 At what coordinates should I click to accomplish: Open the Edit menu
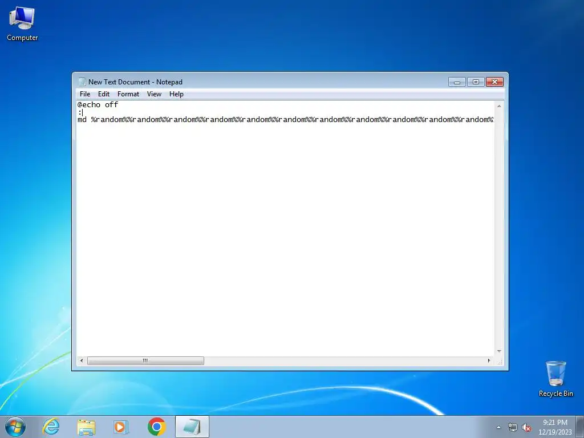[104, 94]
